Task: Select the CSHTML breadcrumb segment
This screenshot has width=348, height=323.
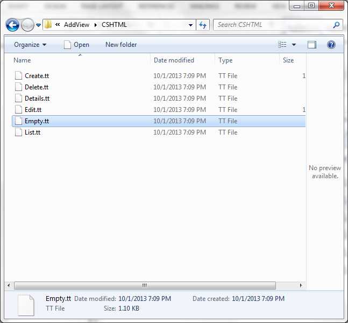Action: (x=114, y=25)
